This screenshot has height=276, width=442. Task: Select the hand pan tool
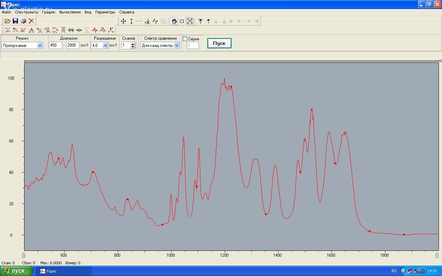click(174, 21)
